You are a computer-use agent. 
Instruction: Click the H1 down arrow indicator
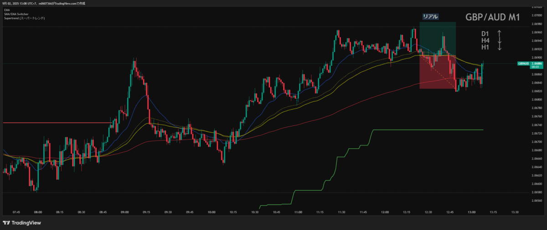(500, 47)
